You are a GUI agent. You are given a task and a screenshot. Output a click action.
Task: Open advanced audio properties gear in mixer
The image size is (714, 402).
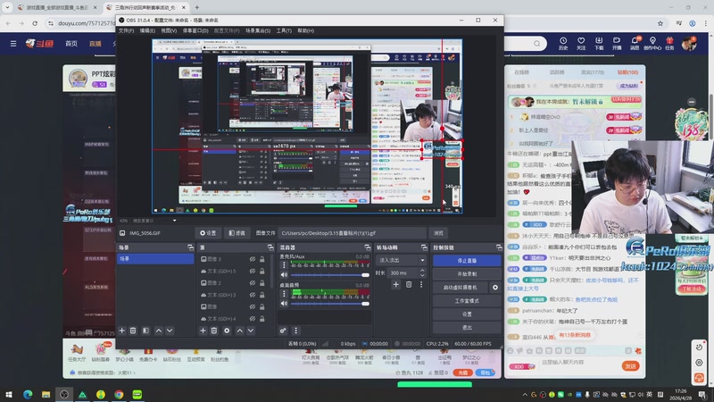pyautogui.click(x=283, y=331)
